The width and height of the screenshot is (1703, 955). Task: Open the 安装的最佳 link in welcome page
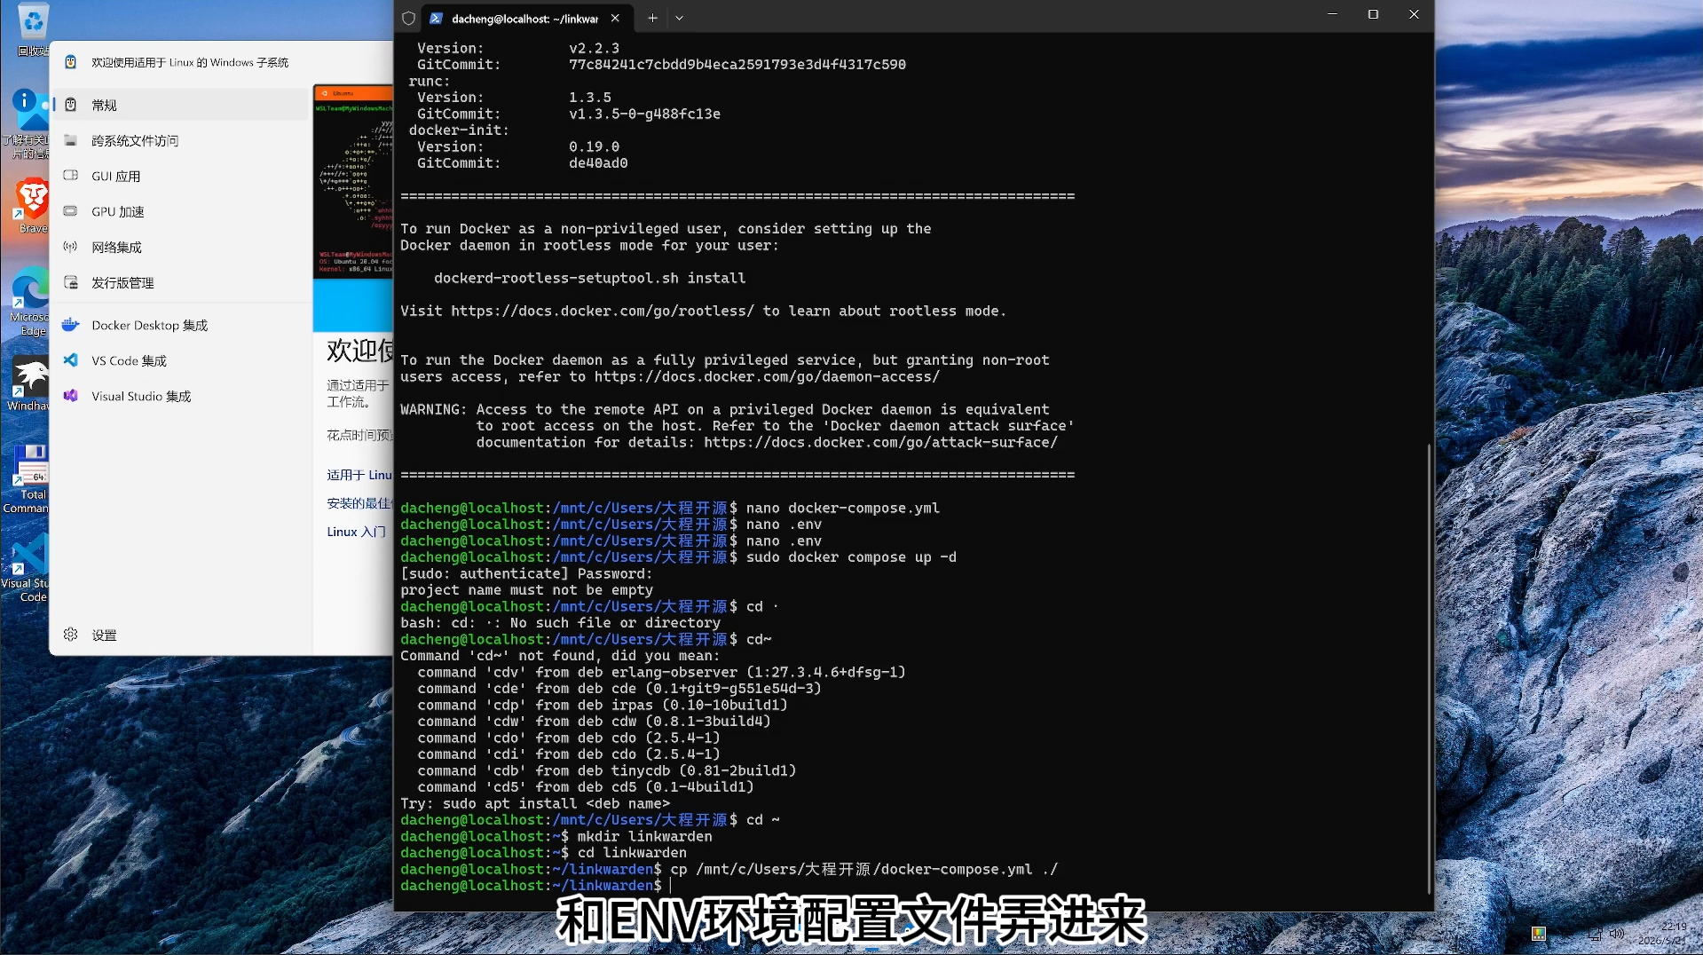359,503
